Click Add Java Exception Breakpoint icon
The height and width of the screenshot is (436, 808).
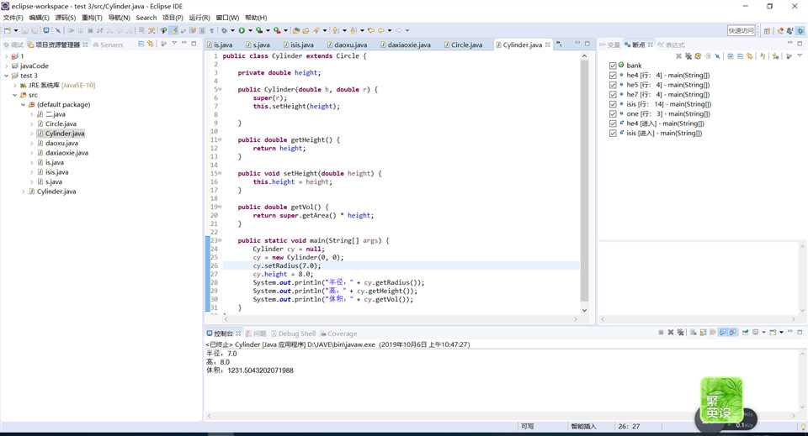tap(763, 56)
